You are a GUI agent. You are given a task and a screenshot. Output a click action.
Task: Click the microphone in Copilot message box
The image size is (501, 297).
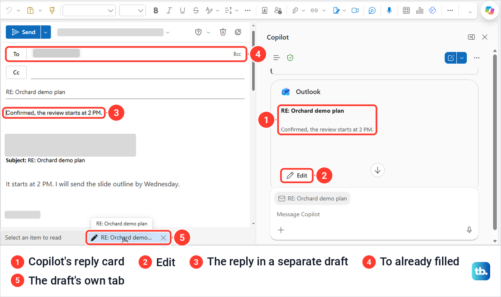469,230
